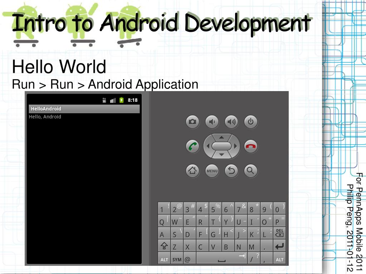This screenshot has height=274, width=366.
Task: Click the home button on emulator
Action: 192,171
